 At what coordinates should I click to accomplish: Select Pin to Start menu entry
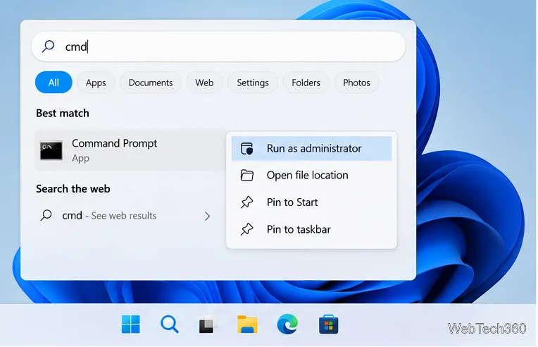[x=311, y=202]
